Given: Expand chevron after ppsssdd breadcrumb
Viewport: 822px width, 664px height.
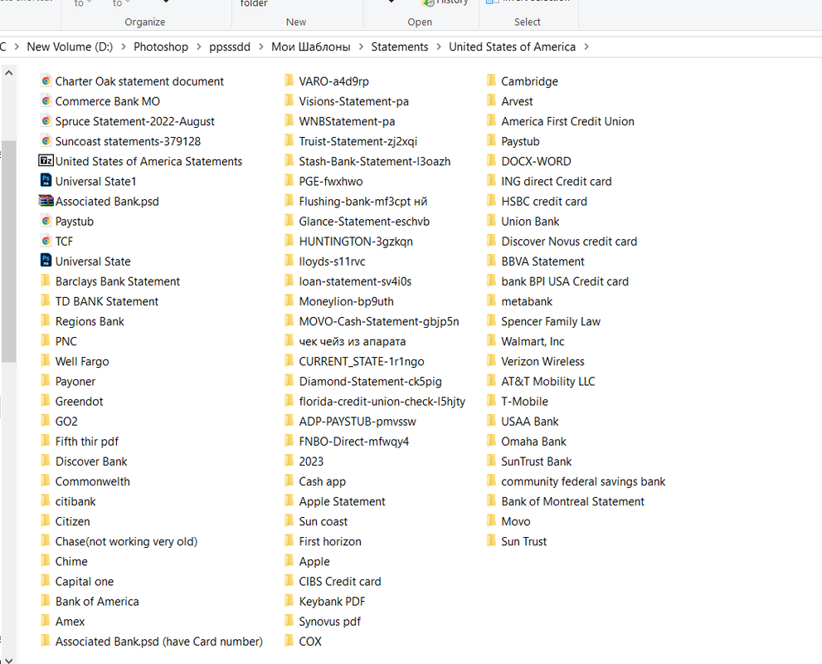Looking at the screenshot, I should pos(261,46).
